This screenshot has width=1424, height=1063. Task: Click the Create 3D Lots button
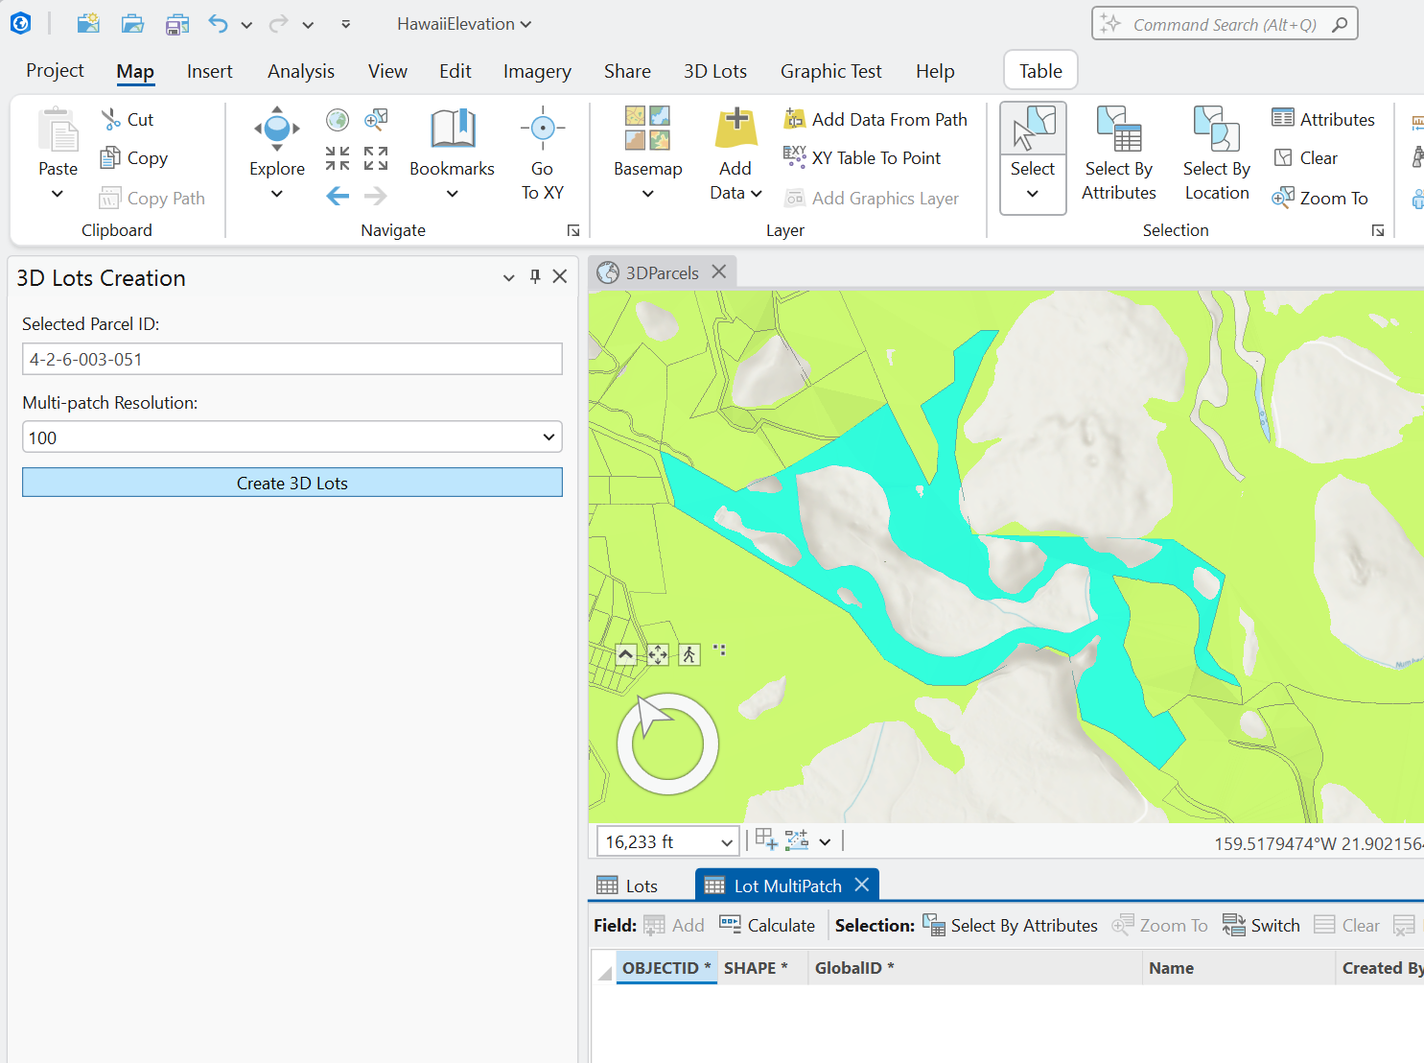292,483
